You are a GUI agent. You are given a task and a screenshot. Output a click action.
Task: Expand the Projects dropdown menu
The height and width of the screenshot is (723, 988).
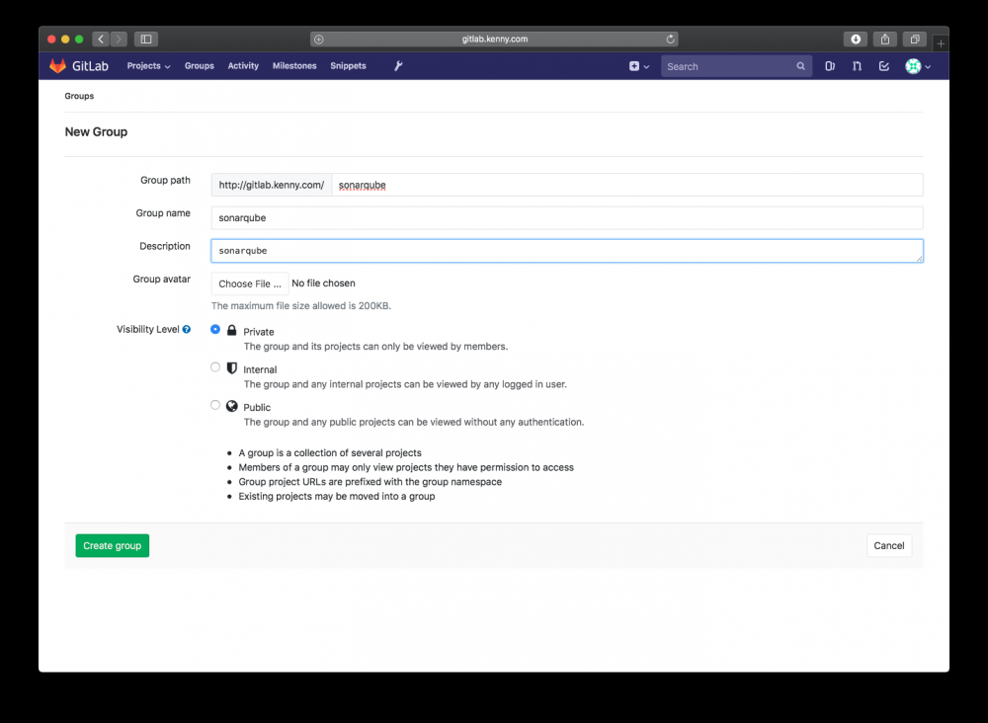tap(149, 66)
